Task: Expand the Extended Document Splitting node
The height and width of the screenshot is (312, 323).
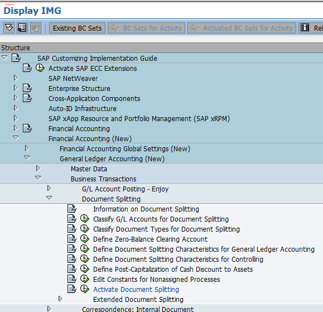Action: pos(60,299)
